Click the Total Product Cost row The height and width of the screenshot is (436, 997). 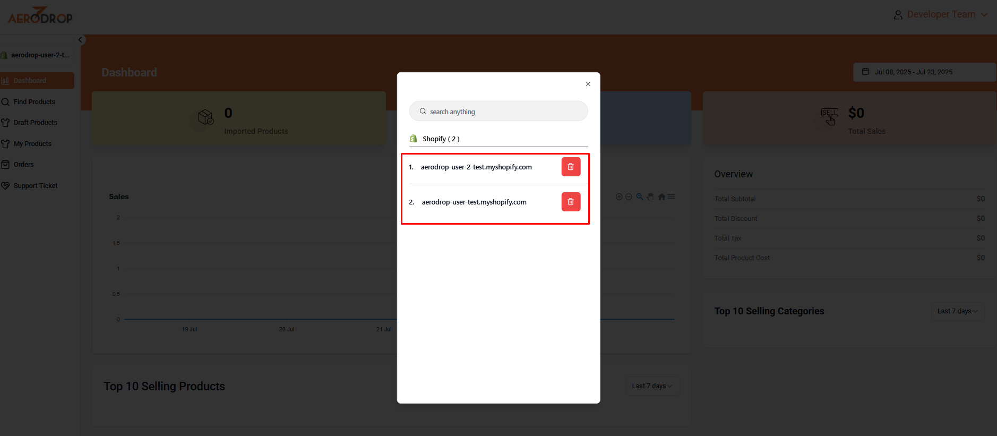[x=849, y=258]
